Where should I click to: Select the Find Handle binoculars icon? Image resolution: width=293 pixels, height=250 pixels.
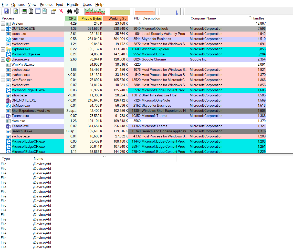pyautogui.click(x=69, y=11)
